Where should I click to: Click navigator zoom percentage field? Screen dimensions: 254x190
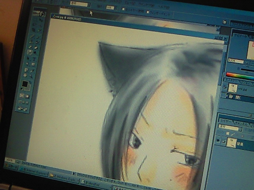[236, 61]
